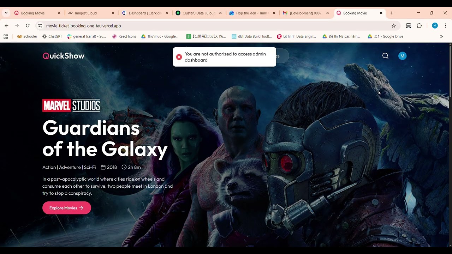This screenshot has width=452, height=254.
Task: Expand the hidden bookmarks chevron
Action: pos(441,36)
